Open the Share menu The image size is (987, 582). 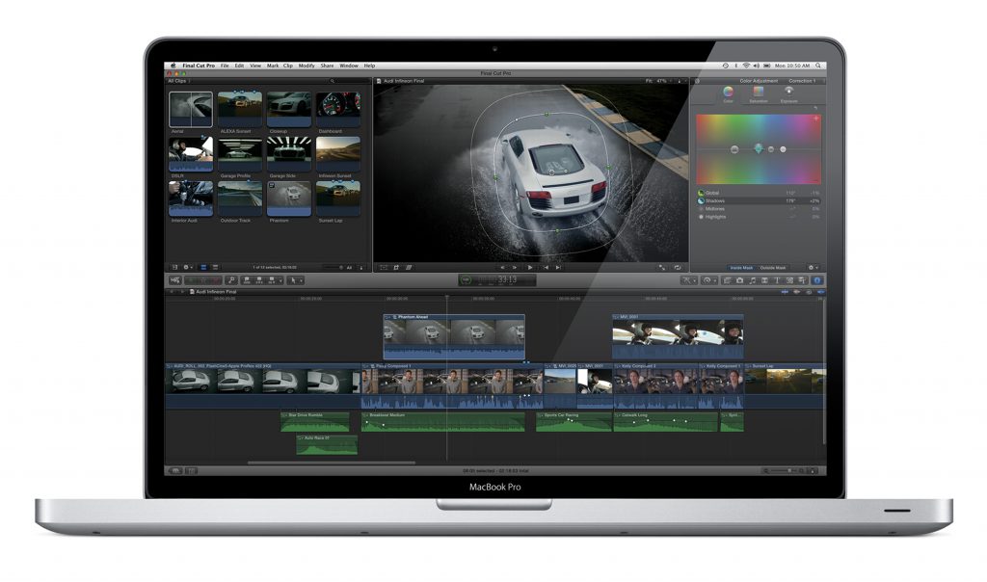click(x=328, y=66)
